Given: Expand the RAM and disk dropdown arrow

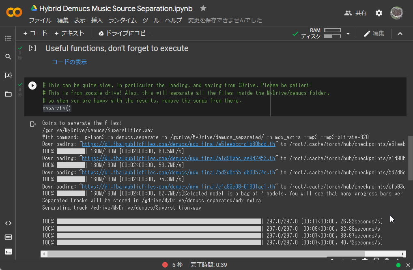Looking at the screenshot, I should tap(348, 34).
